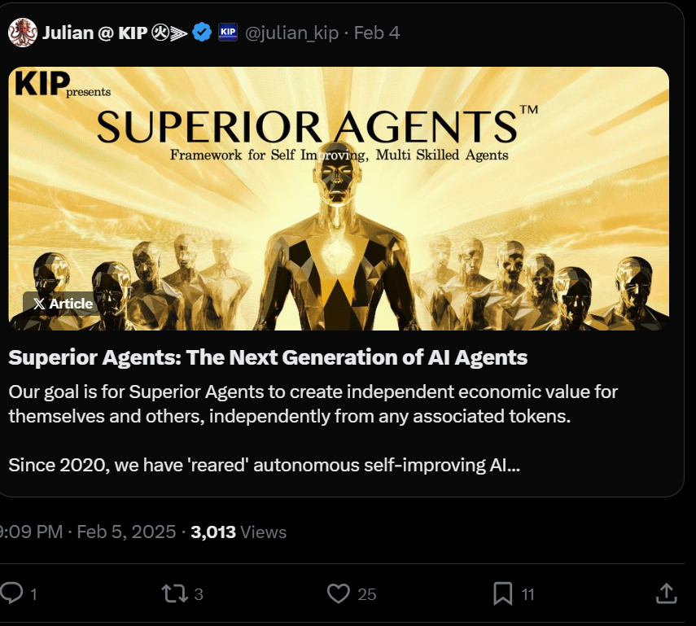Click the like count number 25
696x626 pixels.
click(x=367, y=594)
